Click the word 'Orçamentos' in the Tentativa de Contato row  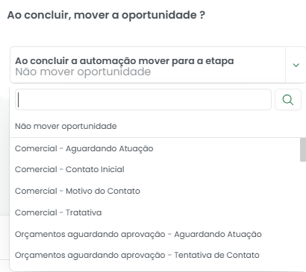[x=40, y=256]
